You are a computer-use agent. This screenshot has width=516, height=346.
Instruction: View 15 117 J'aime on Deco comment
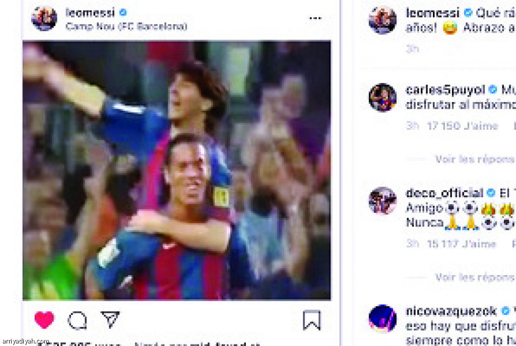coord(462,244)
